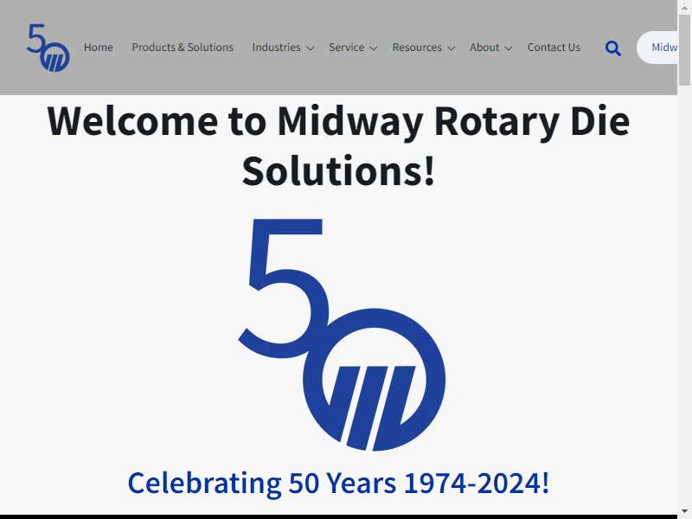Click Celebrating 50 Years 1974-2024 text
Image resolution: width=692 pixels, height=519 pixels.
point(338,484)
